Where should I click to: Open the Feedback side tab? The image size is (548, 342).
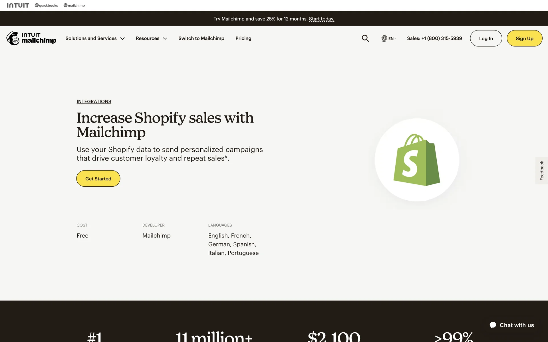(x=541, y=170)
